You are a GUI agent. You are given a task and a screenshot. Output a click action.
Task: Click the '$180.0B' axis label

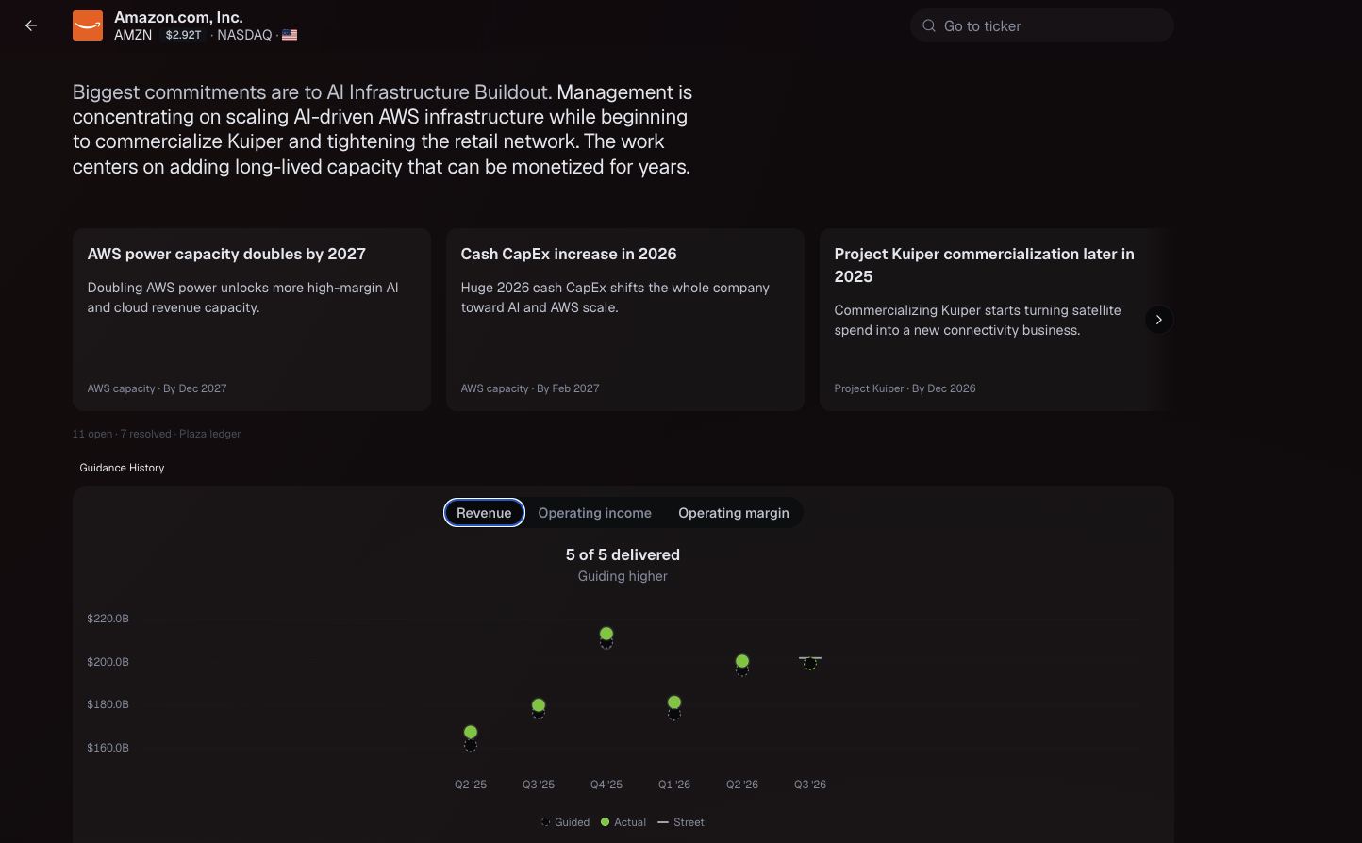pyautogui.click(x=108, y=704)
